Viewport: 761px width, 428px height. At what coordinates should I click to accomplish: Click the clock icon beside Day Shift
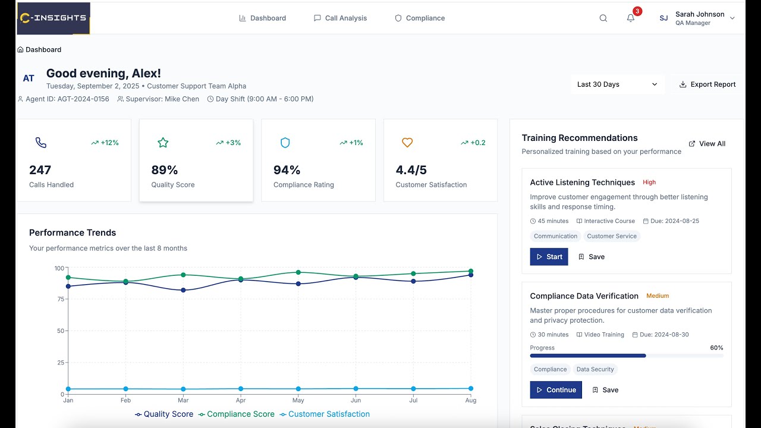210,99
